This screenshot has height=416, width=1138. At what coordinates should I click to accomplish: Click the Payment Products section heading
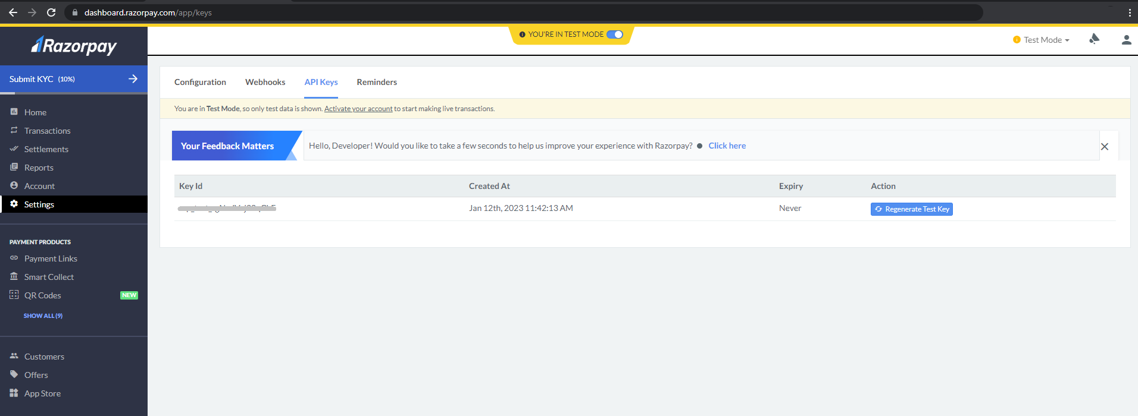coord(40,242)
